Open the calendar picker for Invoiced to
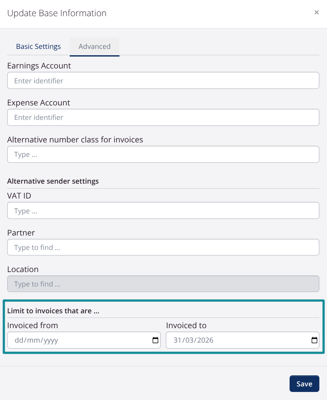The image size is (327, 400). [x=314, y=340]
